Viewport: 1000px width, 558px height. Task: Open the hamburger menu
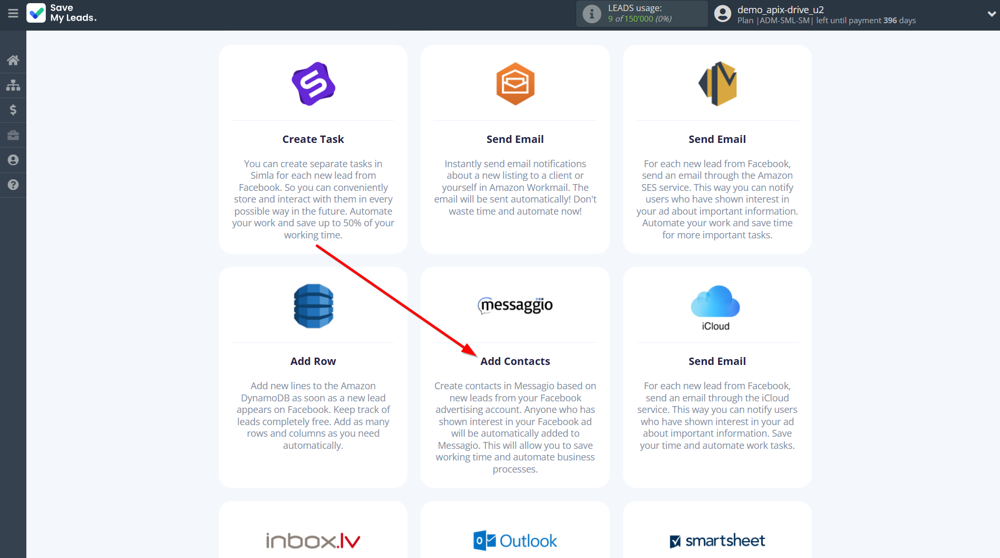tap(13, 14)
